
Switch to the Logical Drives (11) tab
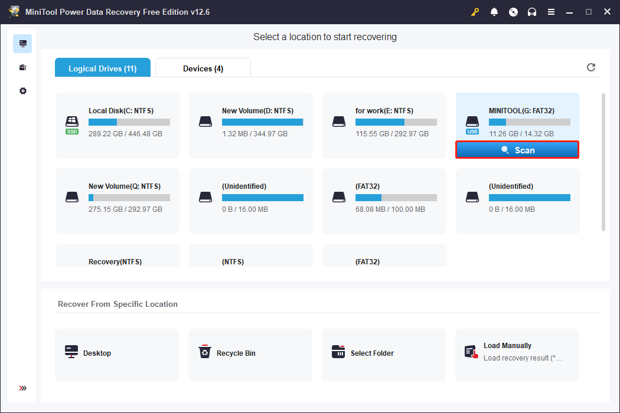click(102, 68)
